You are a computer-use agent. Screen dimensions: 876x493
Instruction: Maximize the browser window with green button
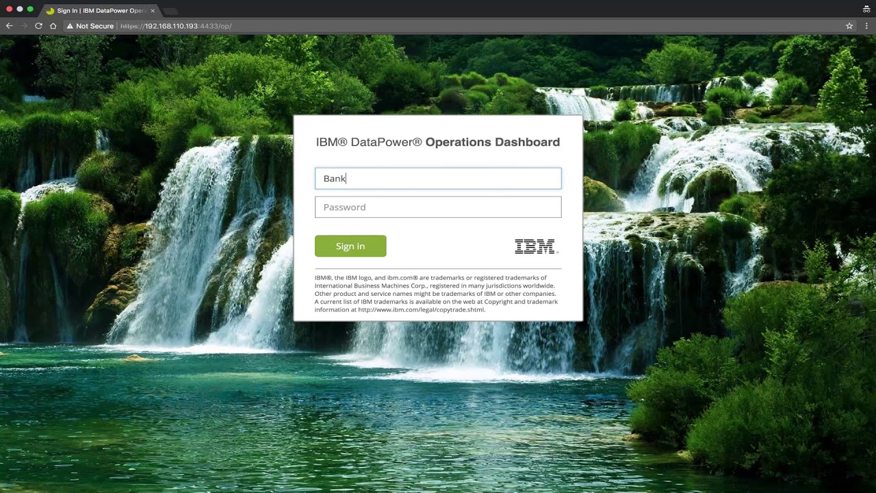[30, 10]
